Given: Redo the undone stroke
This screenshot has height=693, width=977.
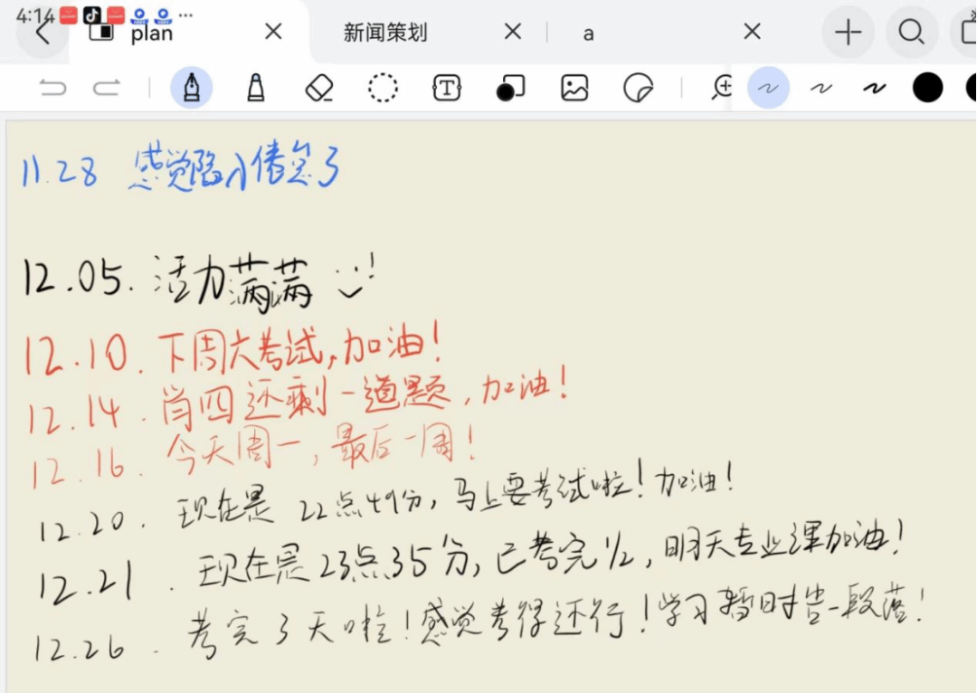Looking at the screenshot, I should coord(107,88).
